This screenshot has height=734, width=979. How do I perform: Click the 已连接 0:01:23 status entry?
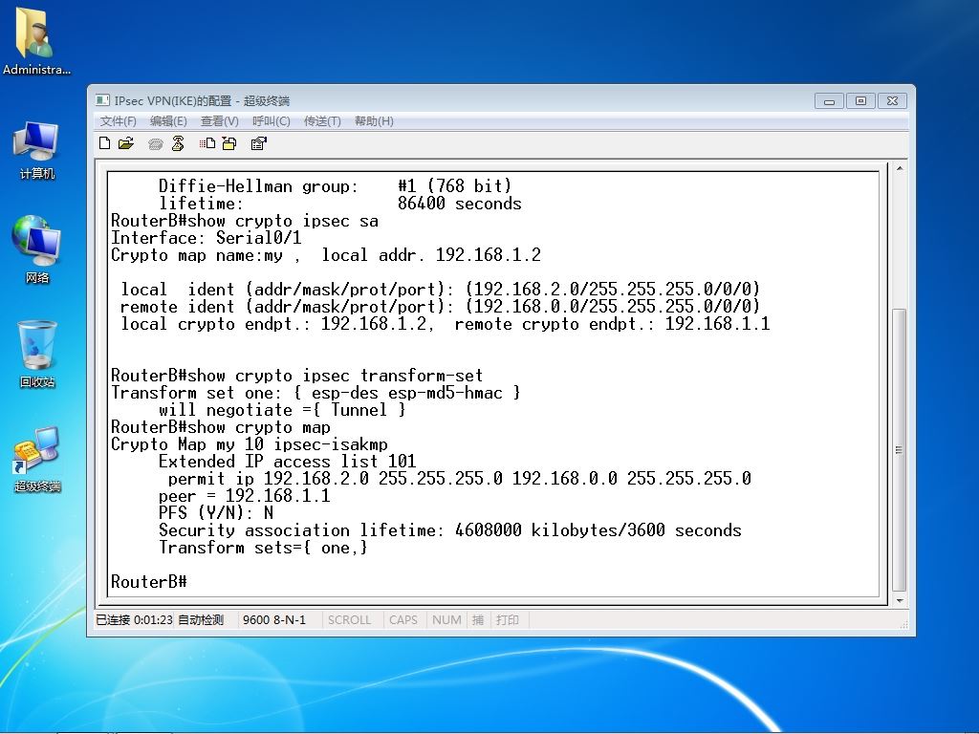click(134, 619)
